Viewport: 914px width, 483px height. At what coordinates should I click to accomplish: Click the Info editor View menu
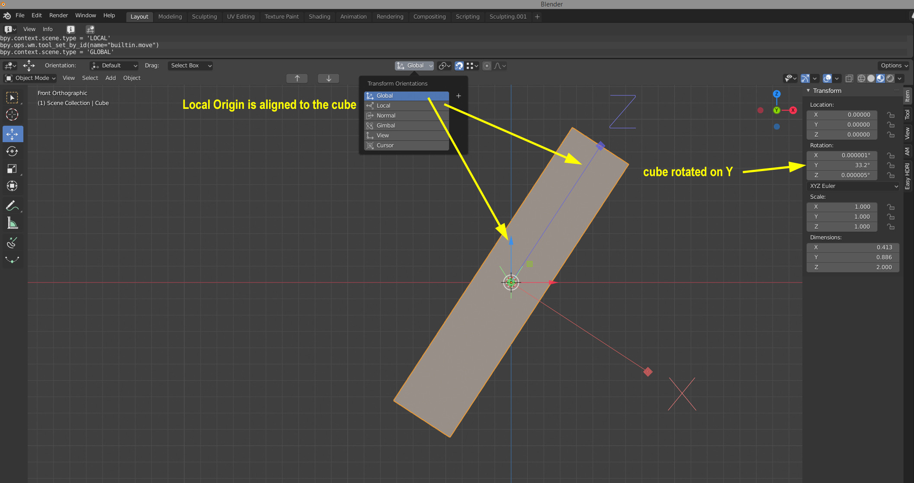[29, 29]
